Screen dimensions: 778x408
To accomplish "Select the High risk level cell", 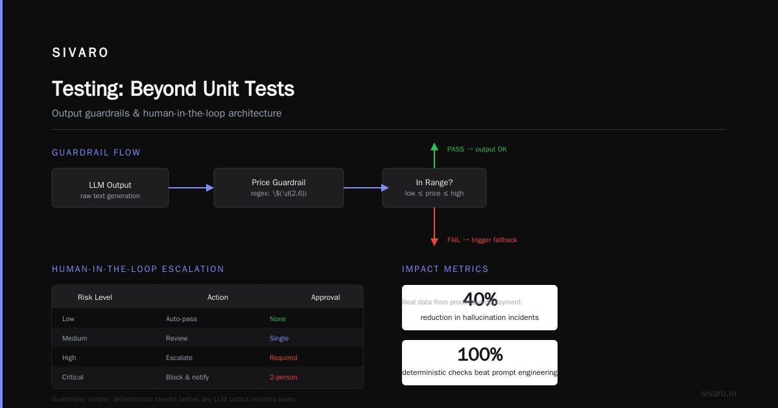I will click(69, 357).
